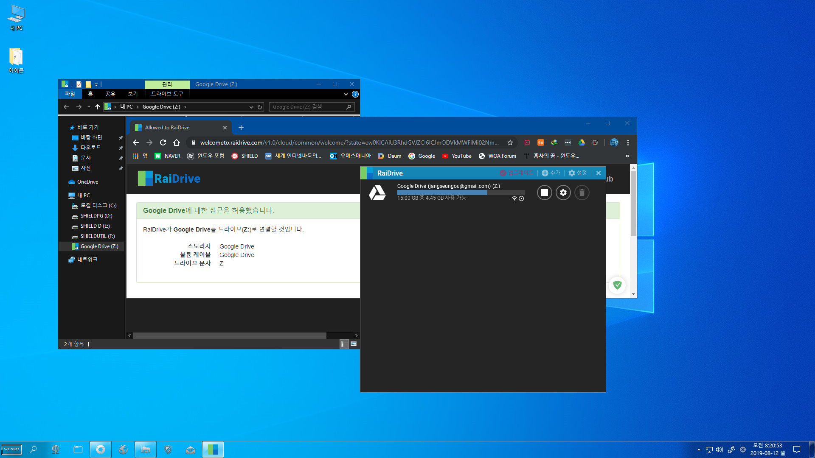Go back in Chrome browser
Viewport: 815px width, 458px height.
point(135,142)
